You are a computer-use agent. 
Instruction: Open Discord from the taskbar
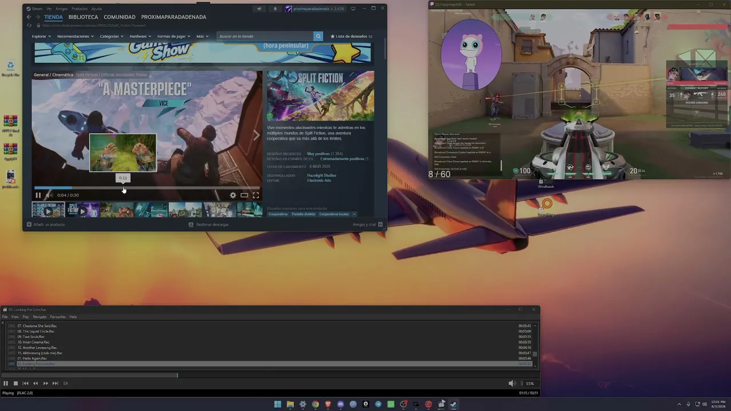pos(340,404)
